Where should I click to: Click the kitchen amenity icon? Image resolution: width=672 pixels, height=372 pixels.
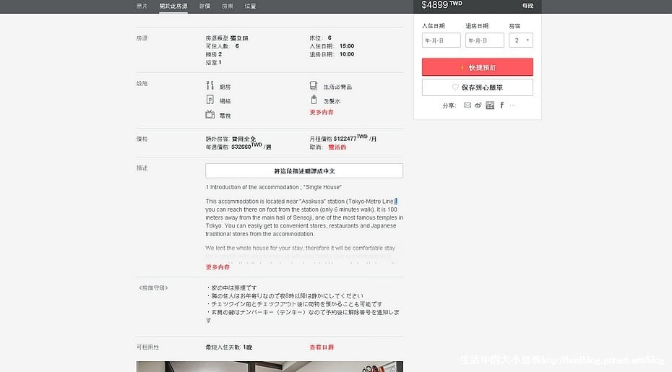coord(210,86)
